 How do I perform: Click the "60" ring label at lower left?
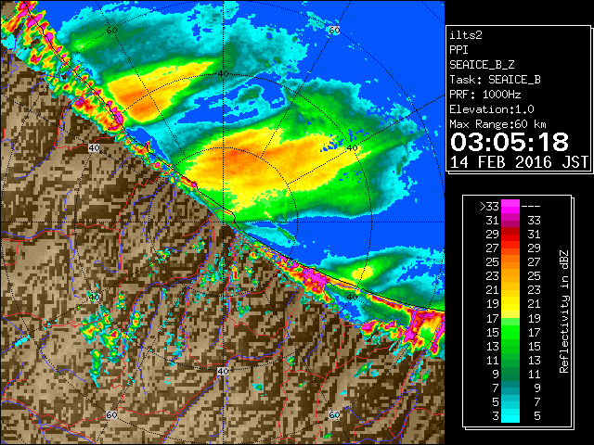(x=111, y=414)
